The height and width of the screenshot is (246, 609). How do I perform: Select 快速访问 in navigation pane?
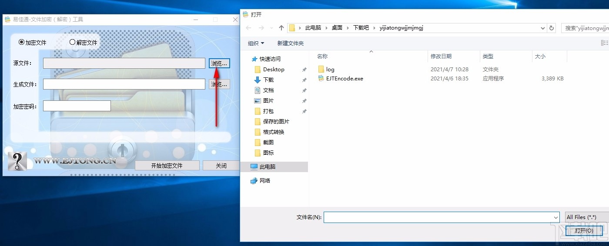(270, 59)
